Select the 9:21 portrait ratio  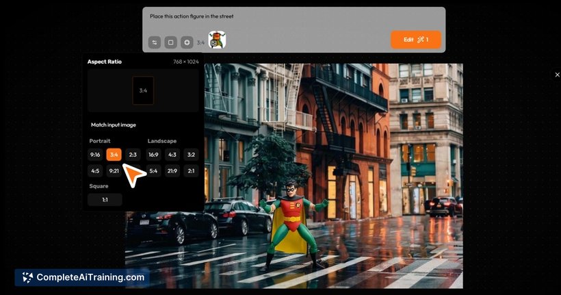pos(114,170)
